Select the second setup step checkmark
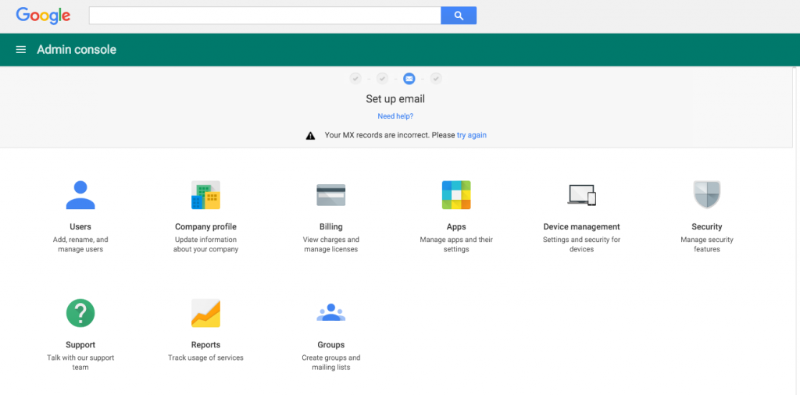 pyautogui.click(x=382, y=79)
